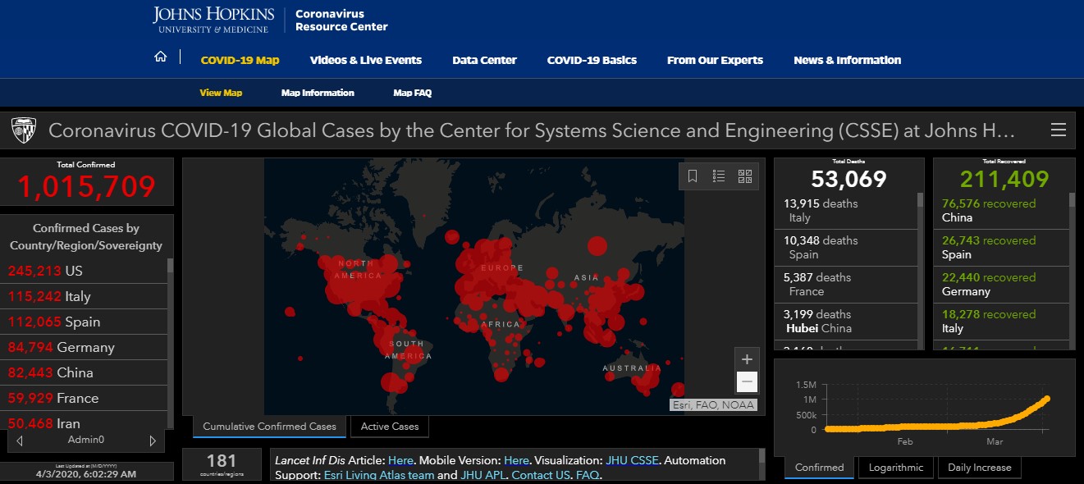Click the last updated 4/3/2020 timestamp
1084x484 pixels.
pos(86,473)
